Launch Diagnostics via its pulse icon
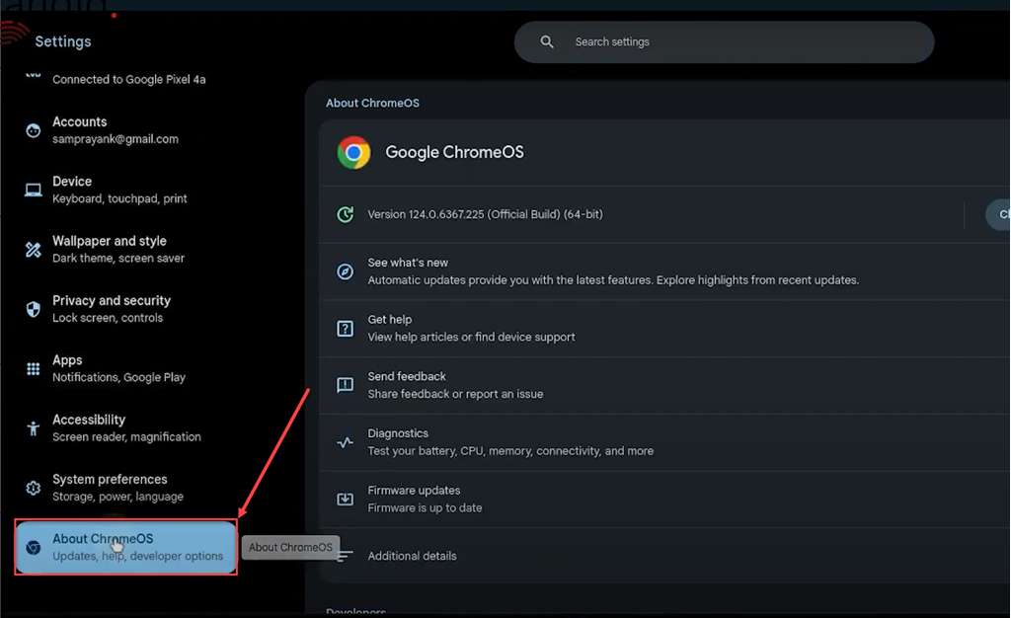 (345, 442)
